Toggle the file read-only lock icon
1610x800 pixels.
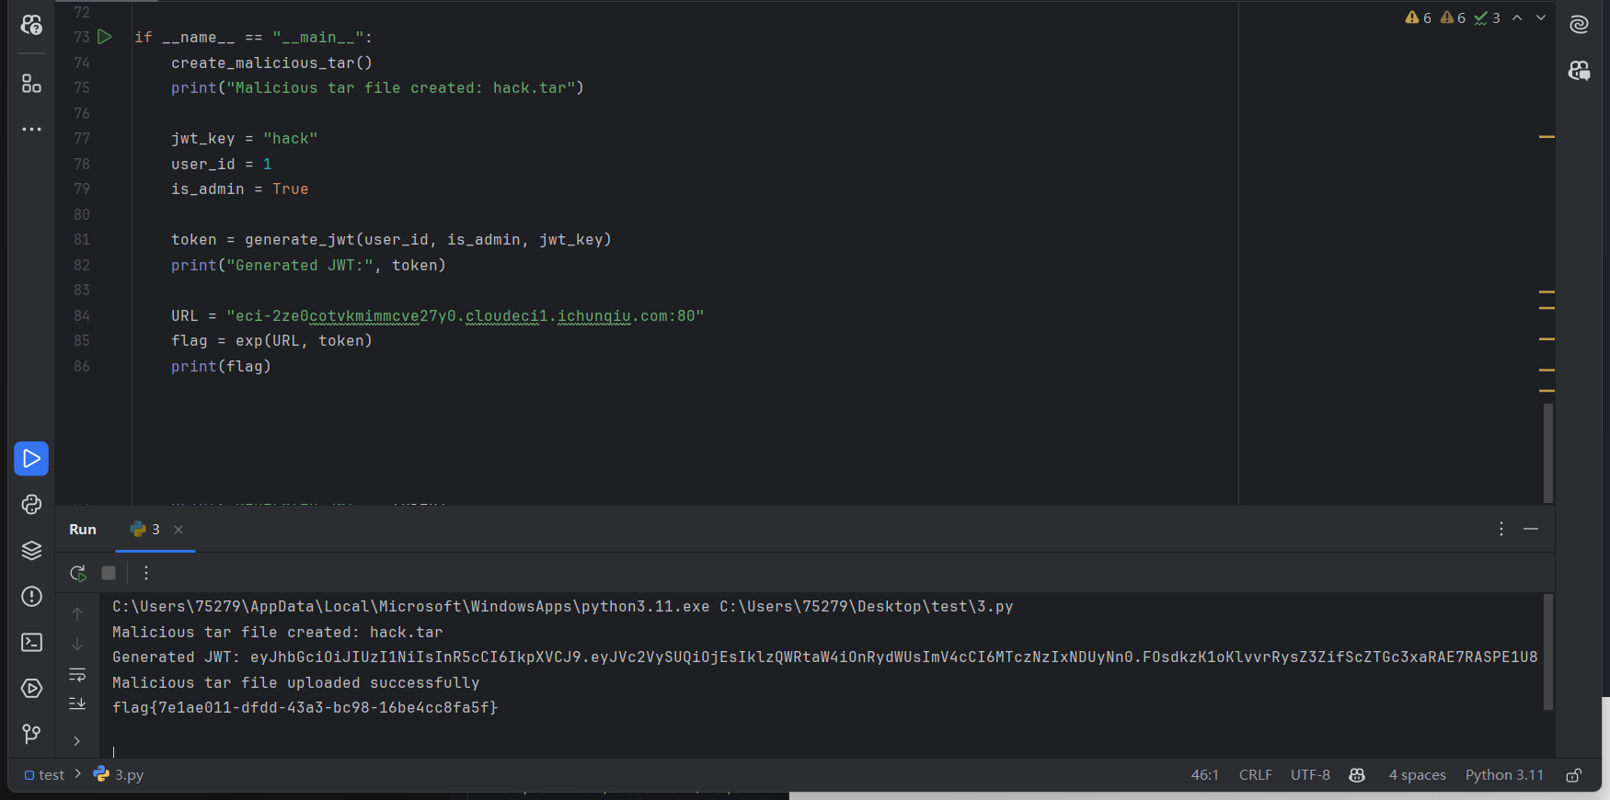[1574, 775]
